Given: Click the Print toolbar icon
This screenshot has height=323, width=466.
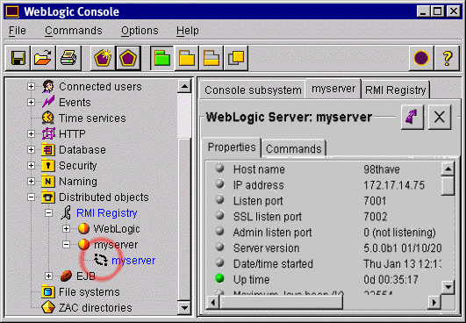Looking at the screenshot, I should (68, 58).
